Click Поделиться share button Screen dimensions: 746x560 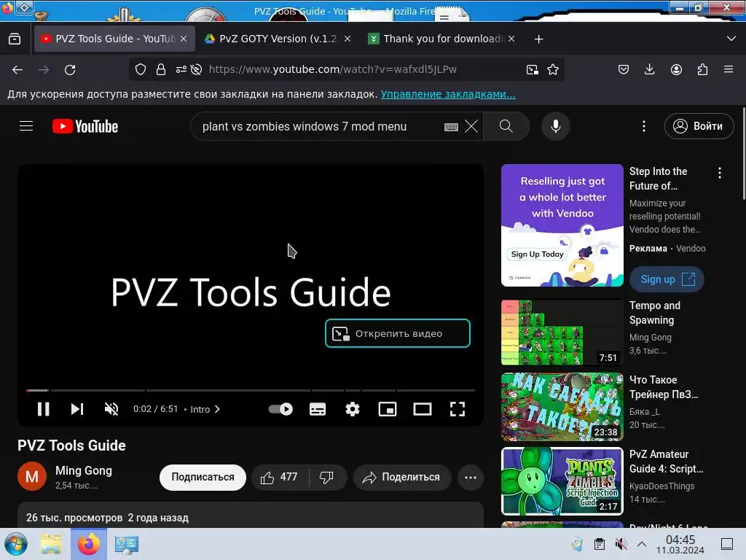[401, 477]
